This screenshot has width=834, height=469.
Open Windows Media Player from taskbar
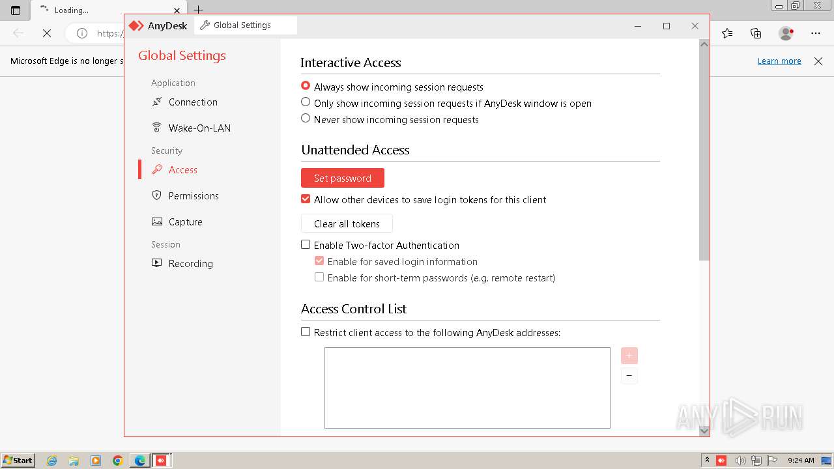96,461
